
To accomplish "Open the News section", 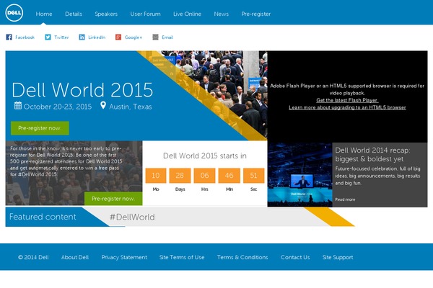I will (x=222, y=14).
